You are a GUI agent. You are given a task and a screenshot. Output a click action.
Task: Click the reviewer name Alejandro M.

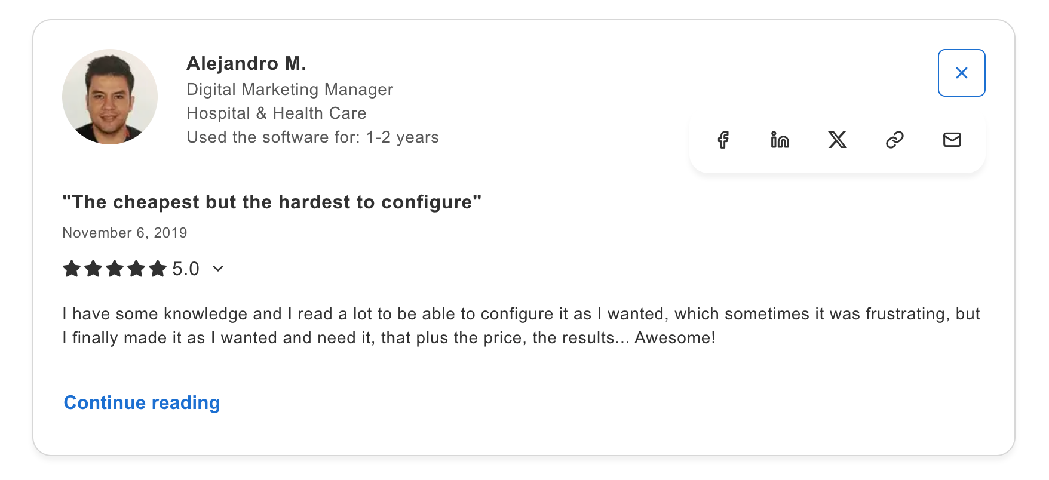click(x=247, y=63)
